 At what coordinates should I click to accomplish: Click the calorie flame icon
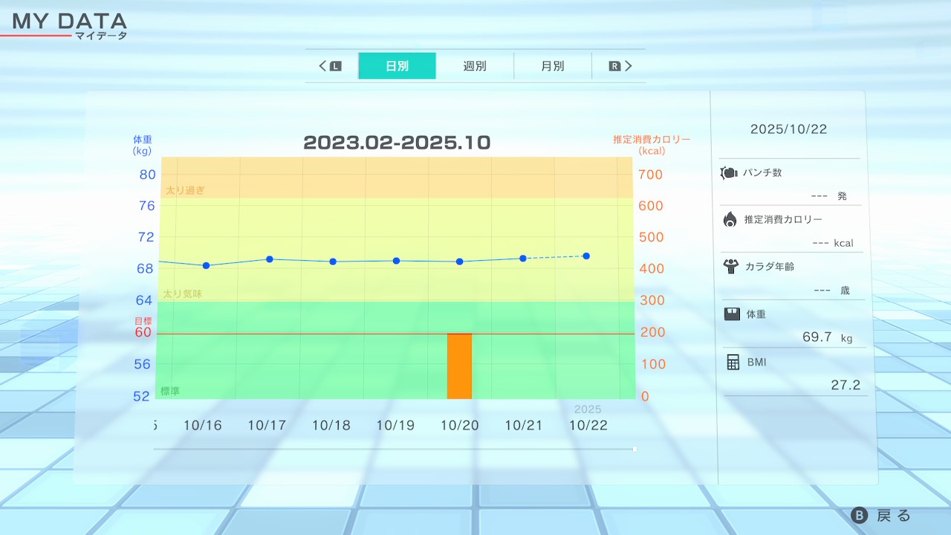pyautogui.click(x=730, y=219)
